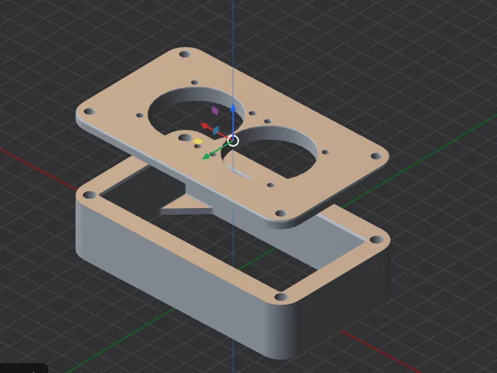The image size is (497, 373).
Task: Select the green Y-axis gizmo arrow
Action: (207, 155)
